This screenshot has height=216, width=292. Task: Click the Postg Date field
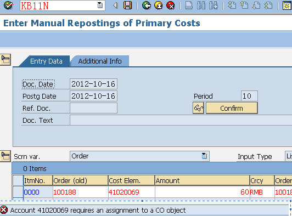[93, 96]
